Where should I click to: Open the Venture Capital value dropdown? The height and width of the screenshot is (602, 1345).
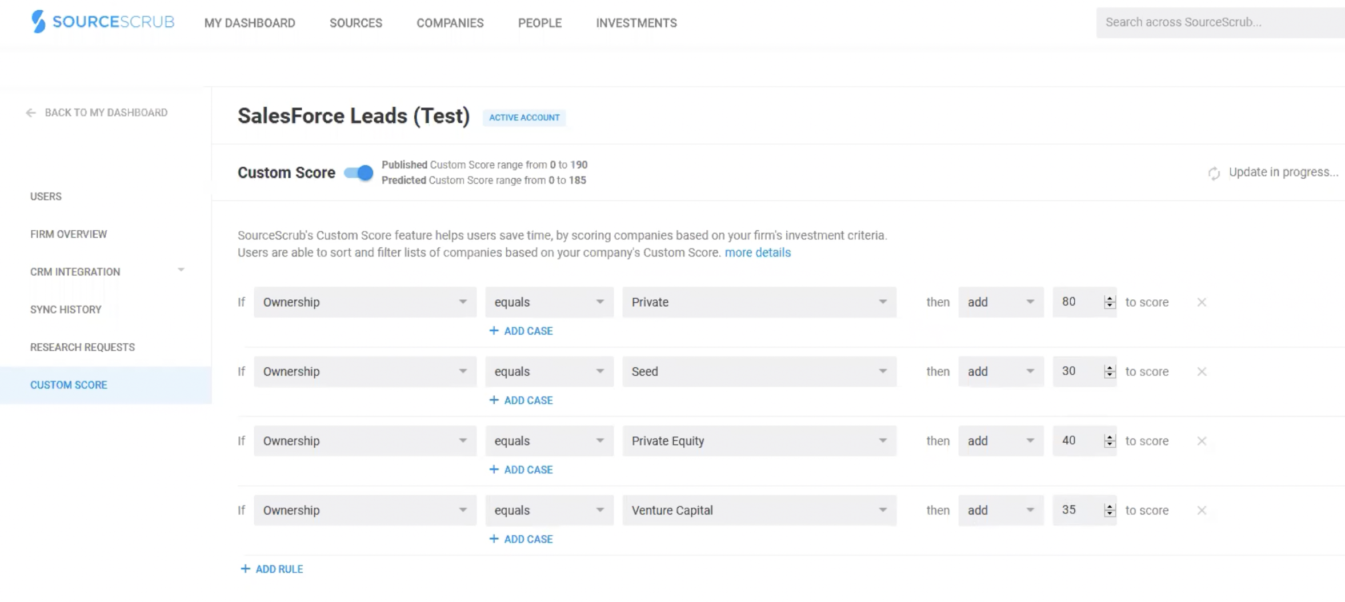click(x=759, y=511)
